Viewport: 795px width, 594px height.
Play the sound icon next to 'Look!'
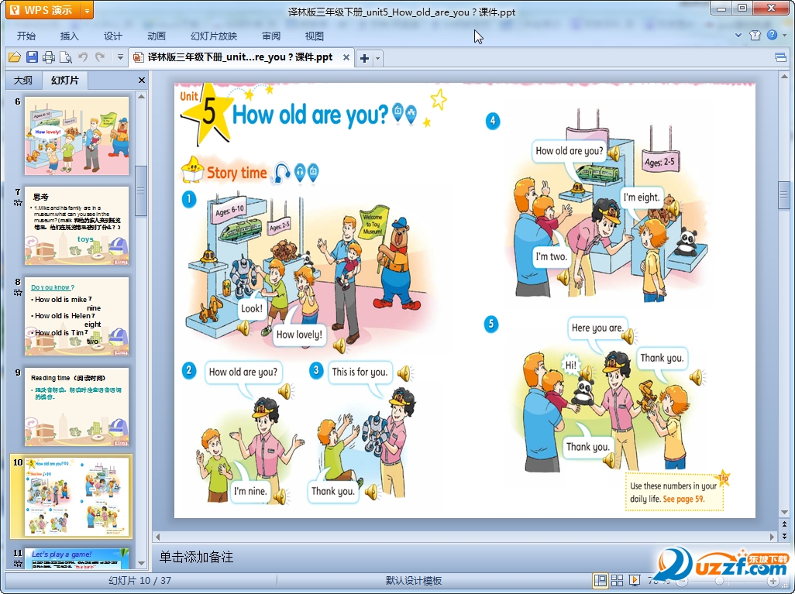click(x=243, y=328)
